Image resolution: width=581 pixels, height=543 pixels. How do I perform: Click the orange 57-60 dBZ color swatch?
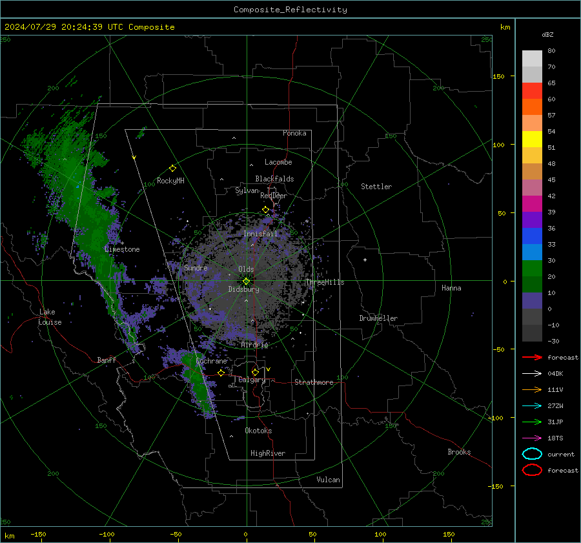coord(532,107)
